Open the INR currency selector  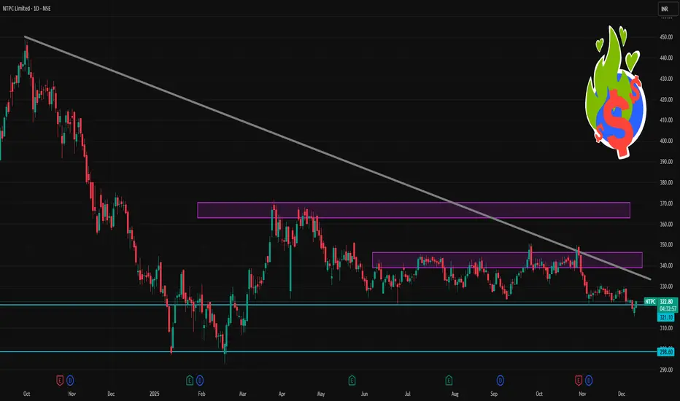tap(667, 9)
